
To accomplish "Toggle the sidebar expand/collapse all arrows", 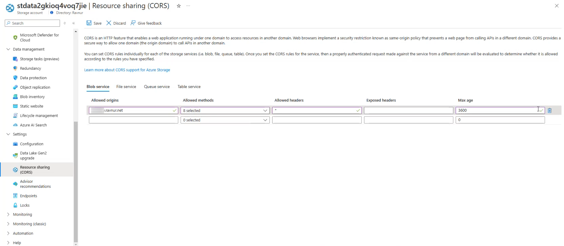I will click(x=65, y=23).
